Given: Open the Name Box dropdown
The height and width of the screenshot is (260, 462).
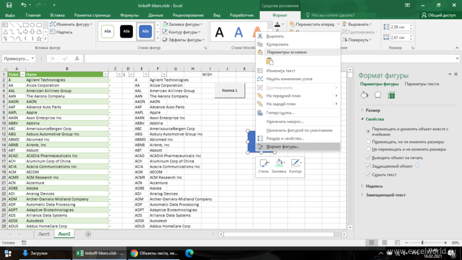Looking at the screenshot, I should pyautogui.click(x=33, y=59).
